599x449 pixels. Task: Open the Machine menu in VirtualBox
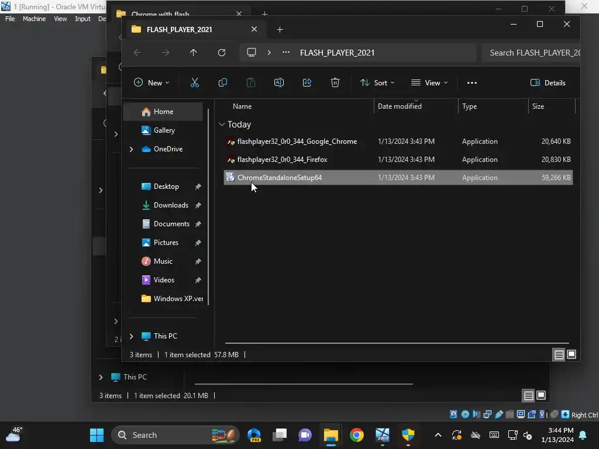pyautogui.click(x=34, y=19)
